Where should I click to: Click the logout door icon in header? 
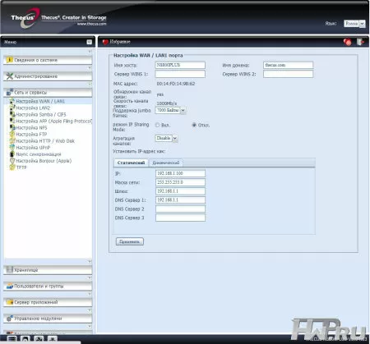tap(360, 42)
